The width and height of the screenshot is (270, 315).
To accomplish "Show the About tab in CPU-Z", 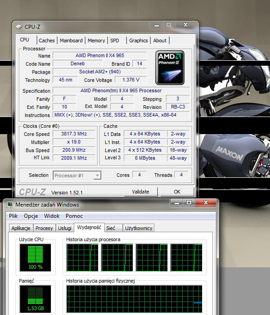I will 160,40.
